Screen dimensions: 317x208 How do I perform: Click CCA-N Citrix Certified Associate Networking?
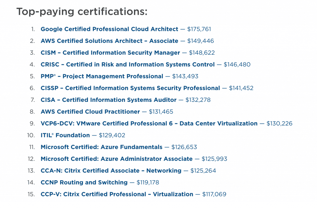111,171
